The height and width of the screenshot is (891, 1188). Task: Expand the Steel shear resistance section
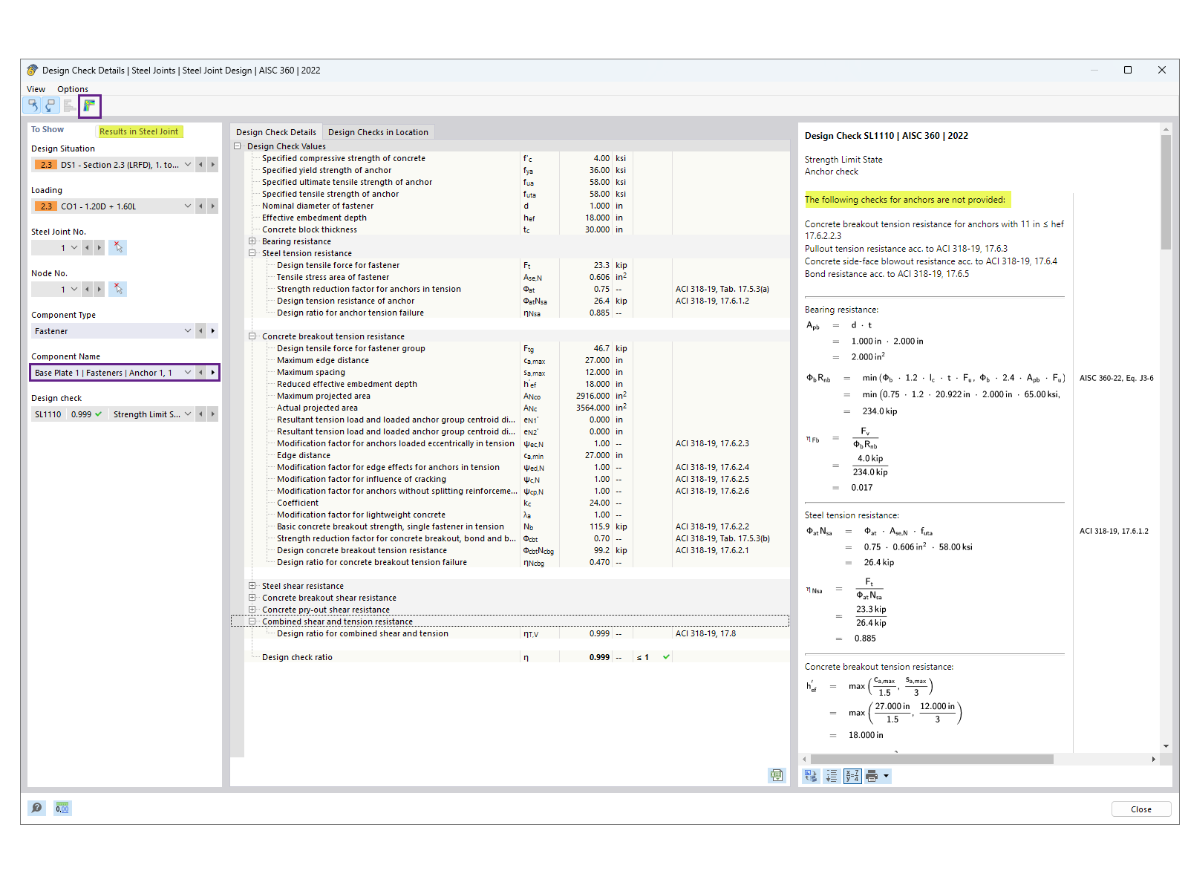click(x=251, y=585)
